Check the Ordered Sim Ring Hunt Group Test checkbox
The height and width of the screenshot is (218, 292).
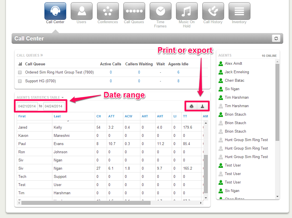coord(20,72)
